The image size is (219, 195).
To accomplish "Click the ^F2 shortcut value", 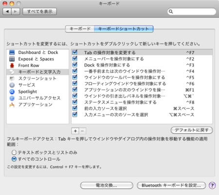I will 190,59.
